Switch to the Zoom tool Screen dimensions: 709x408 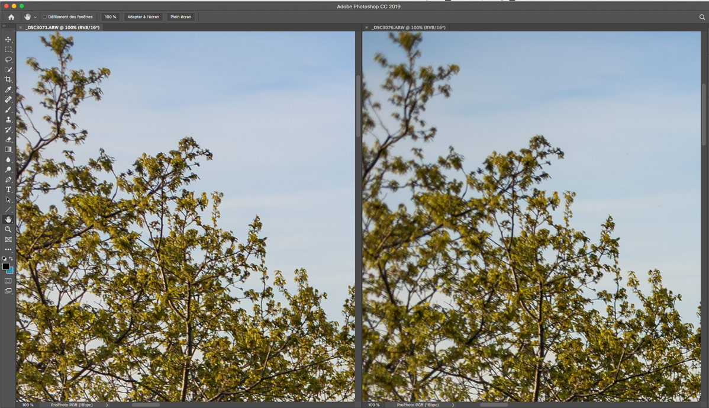(x=8, y=229)
